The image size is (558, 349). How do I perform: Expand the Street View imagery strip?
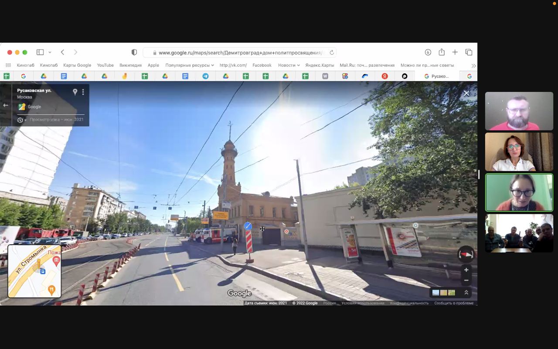[x=466, y=293]
